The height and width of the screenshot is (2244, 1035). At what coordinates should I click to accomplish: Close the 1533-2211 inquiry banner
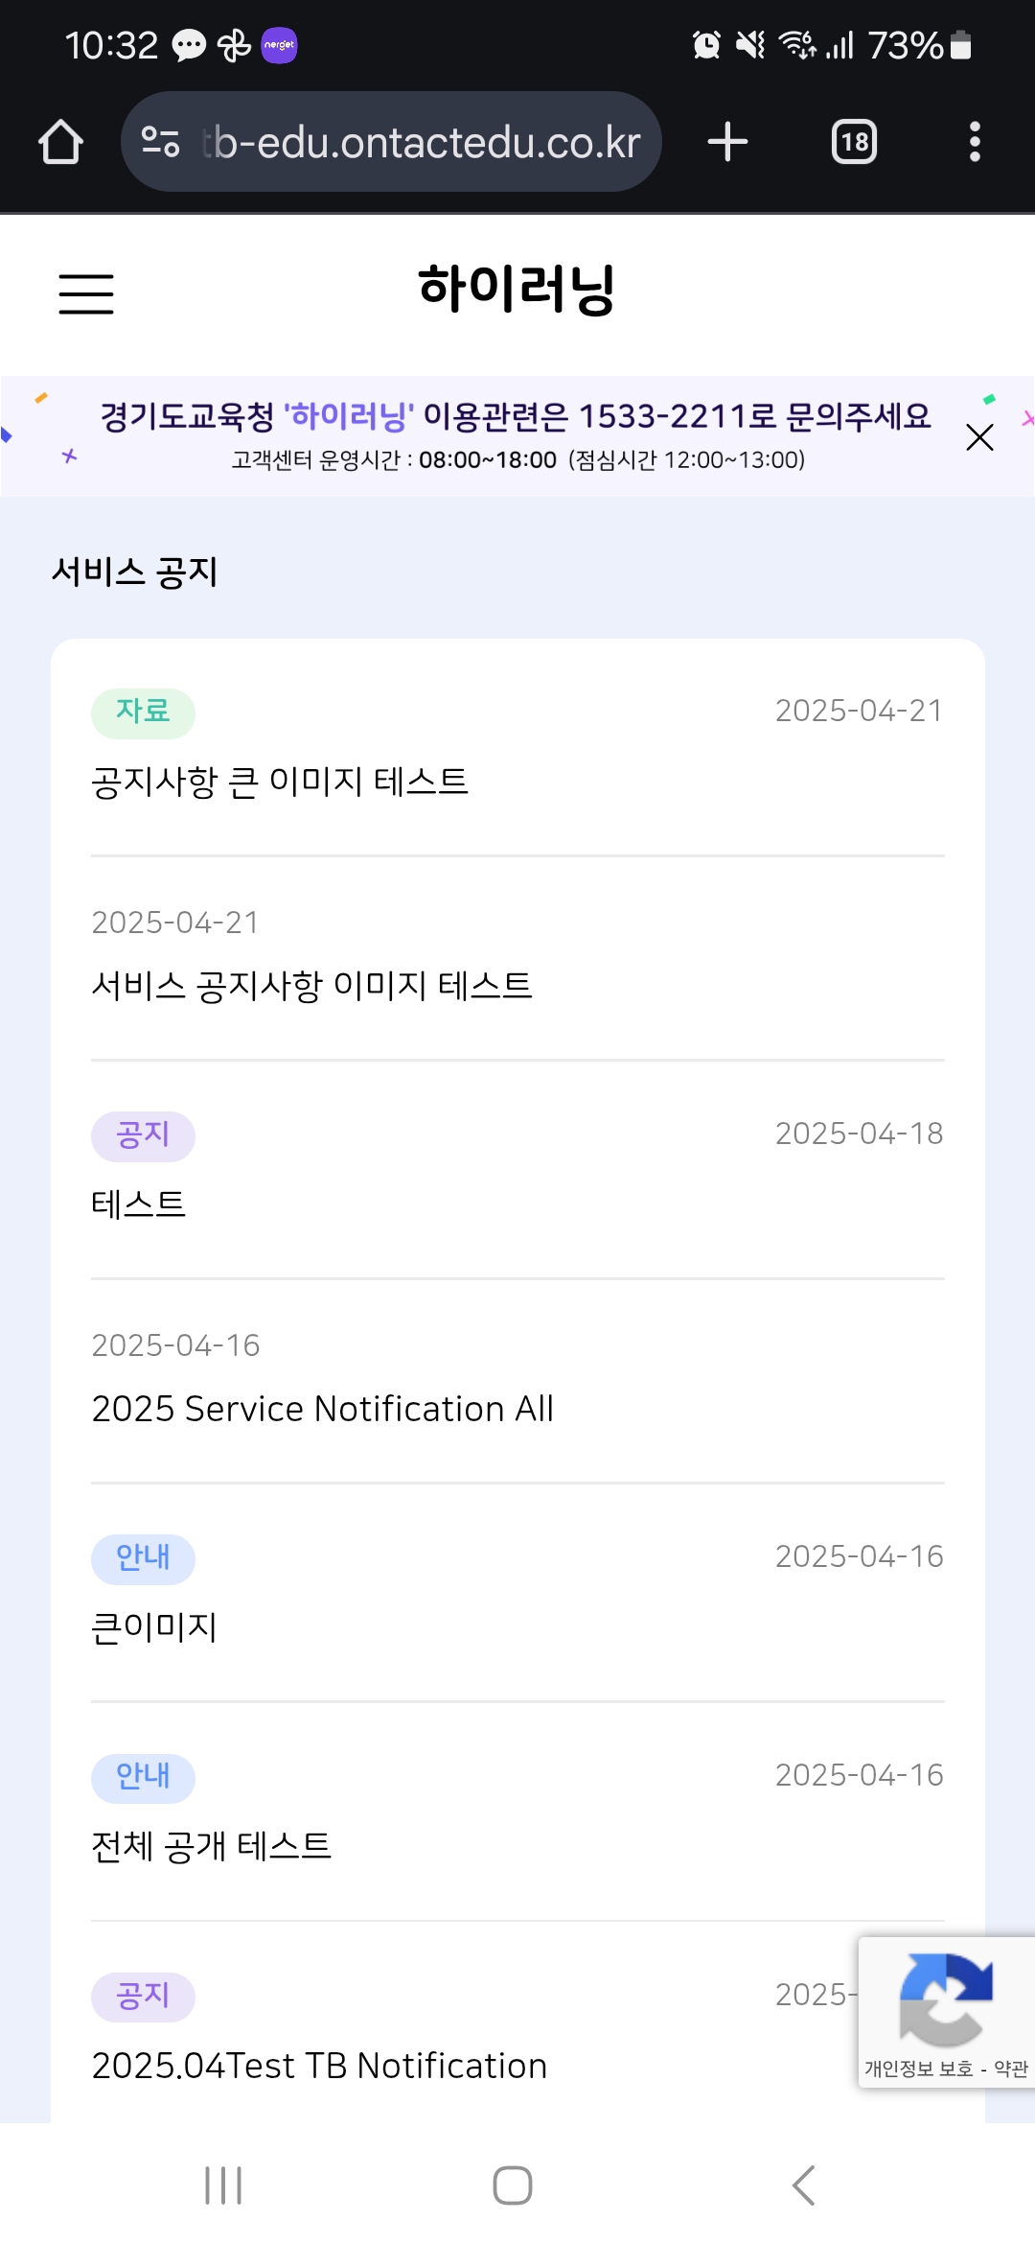point(979,437)
